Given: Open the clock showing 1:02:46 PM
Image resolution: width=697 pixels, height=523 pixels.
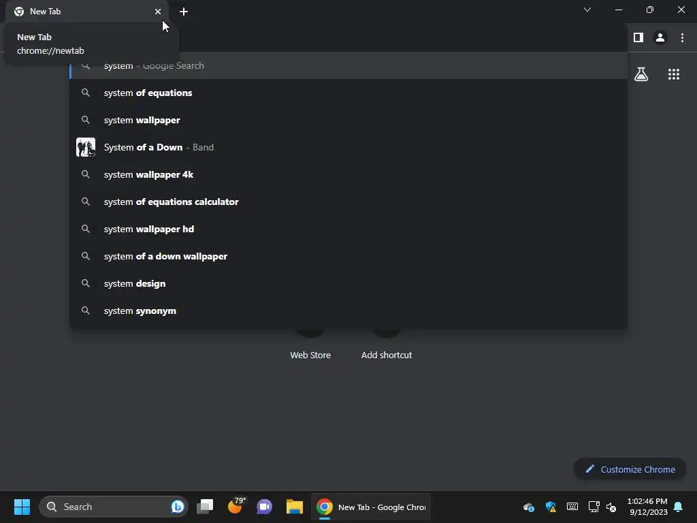Looking at the screenshot, I should tap(647, 507).
